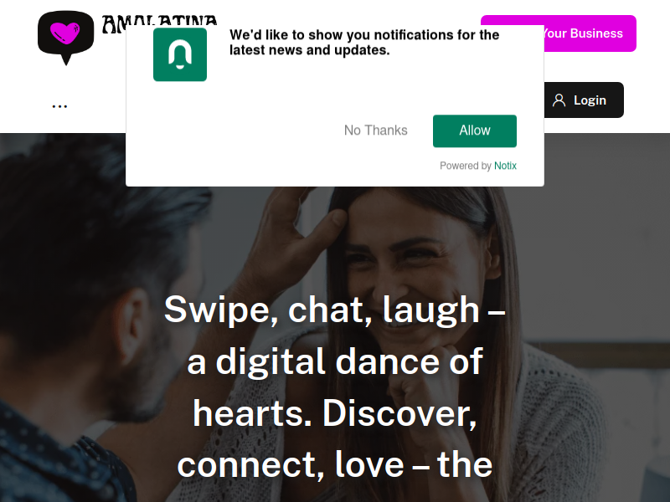Follow the Notix link
Image resolution: width=670 pixels, height=502 pixels.
[505, 166]
